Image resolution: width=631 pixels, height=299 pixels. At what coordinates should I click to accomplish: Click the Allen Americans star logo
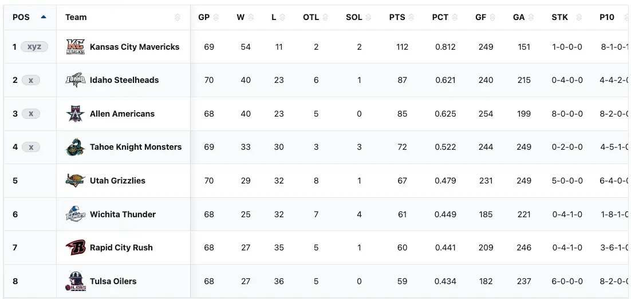coord(76,114)
